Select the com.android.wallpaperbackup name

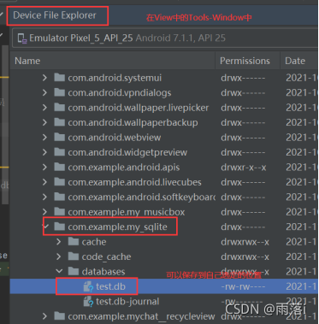[x=133, y=123]
